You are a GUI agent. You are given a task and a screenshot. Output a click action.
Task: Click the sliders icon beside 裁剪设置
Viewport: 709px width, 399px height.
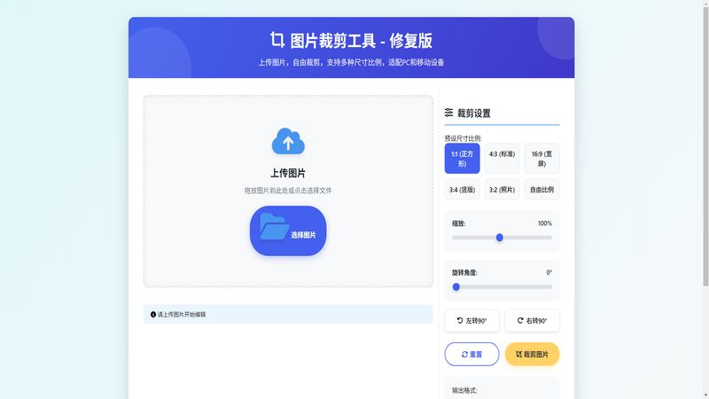448,113
